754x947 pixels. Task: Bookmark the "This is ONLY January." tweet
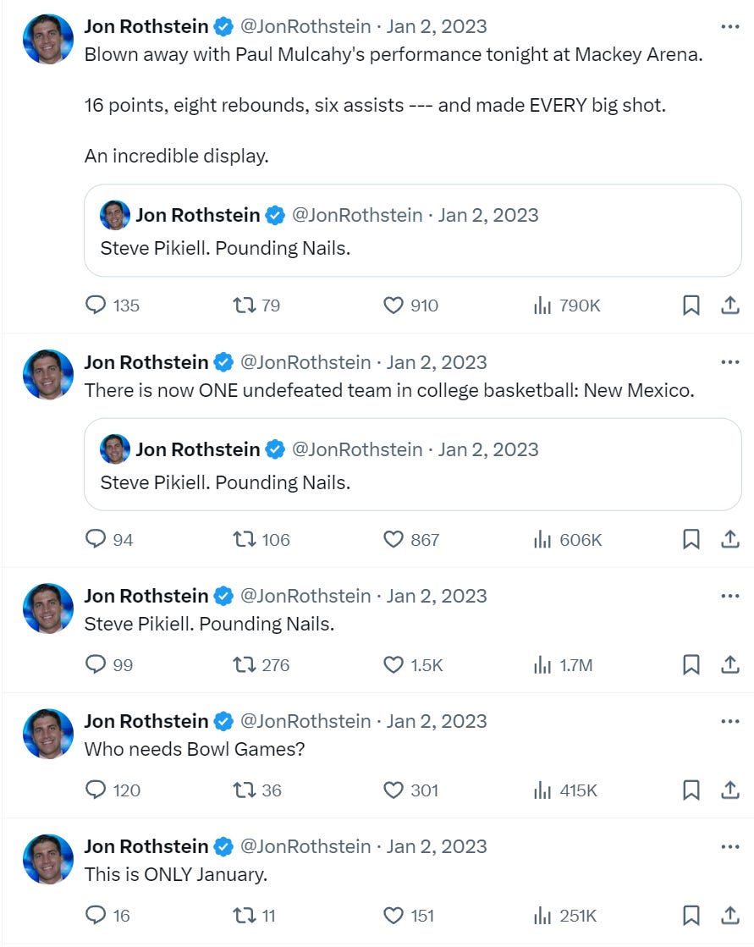691,916
